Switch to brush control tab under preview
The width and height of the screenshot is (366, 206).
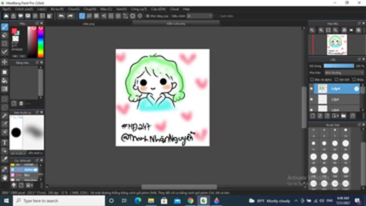pos(35,153)
